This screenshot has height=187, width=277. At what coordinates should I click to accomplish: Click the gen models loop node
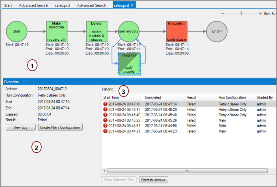129,31
